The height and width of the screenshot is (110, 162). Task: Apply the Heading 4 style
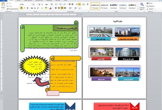coord(132,6)
